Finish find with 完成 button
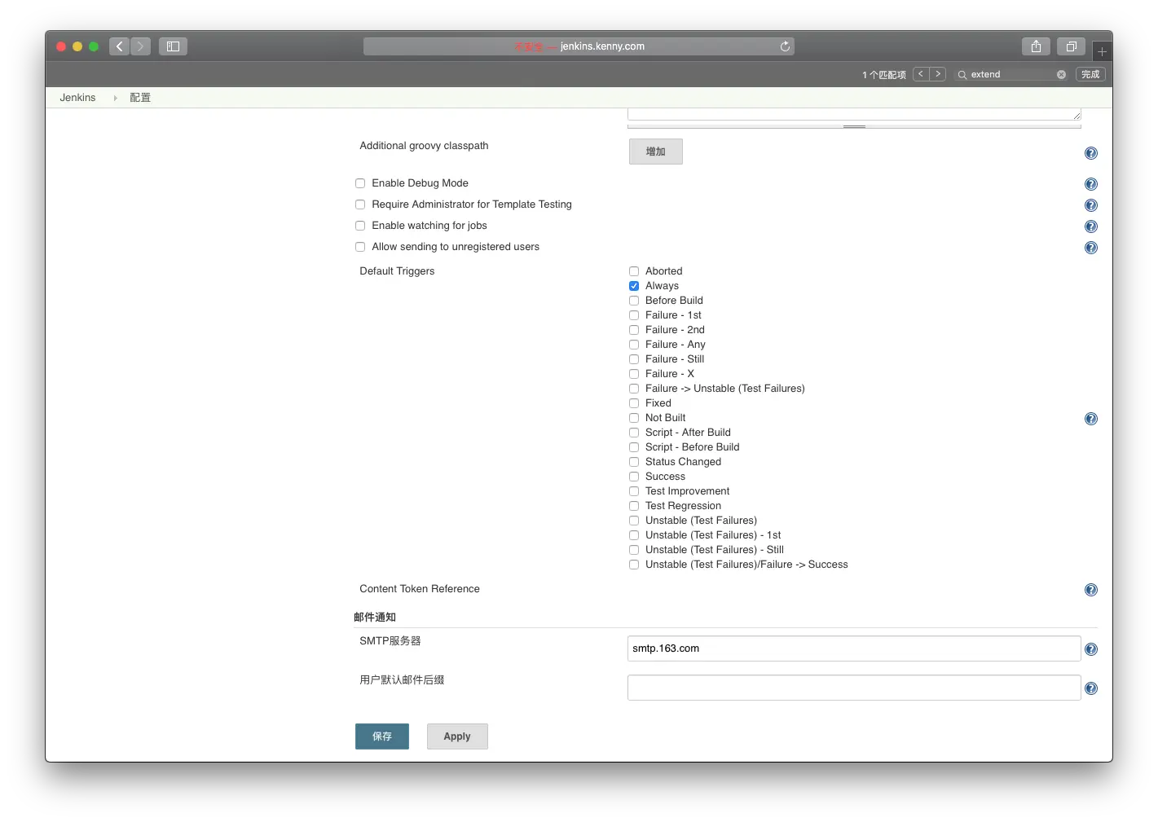Screen dimensions: 1158x822 pyautogui.click(x=1090, y=74)
